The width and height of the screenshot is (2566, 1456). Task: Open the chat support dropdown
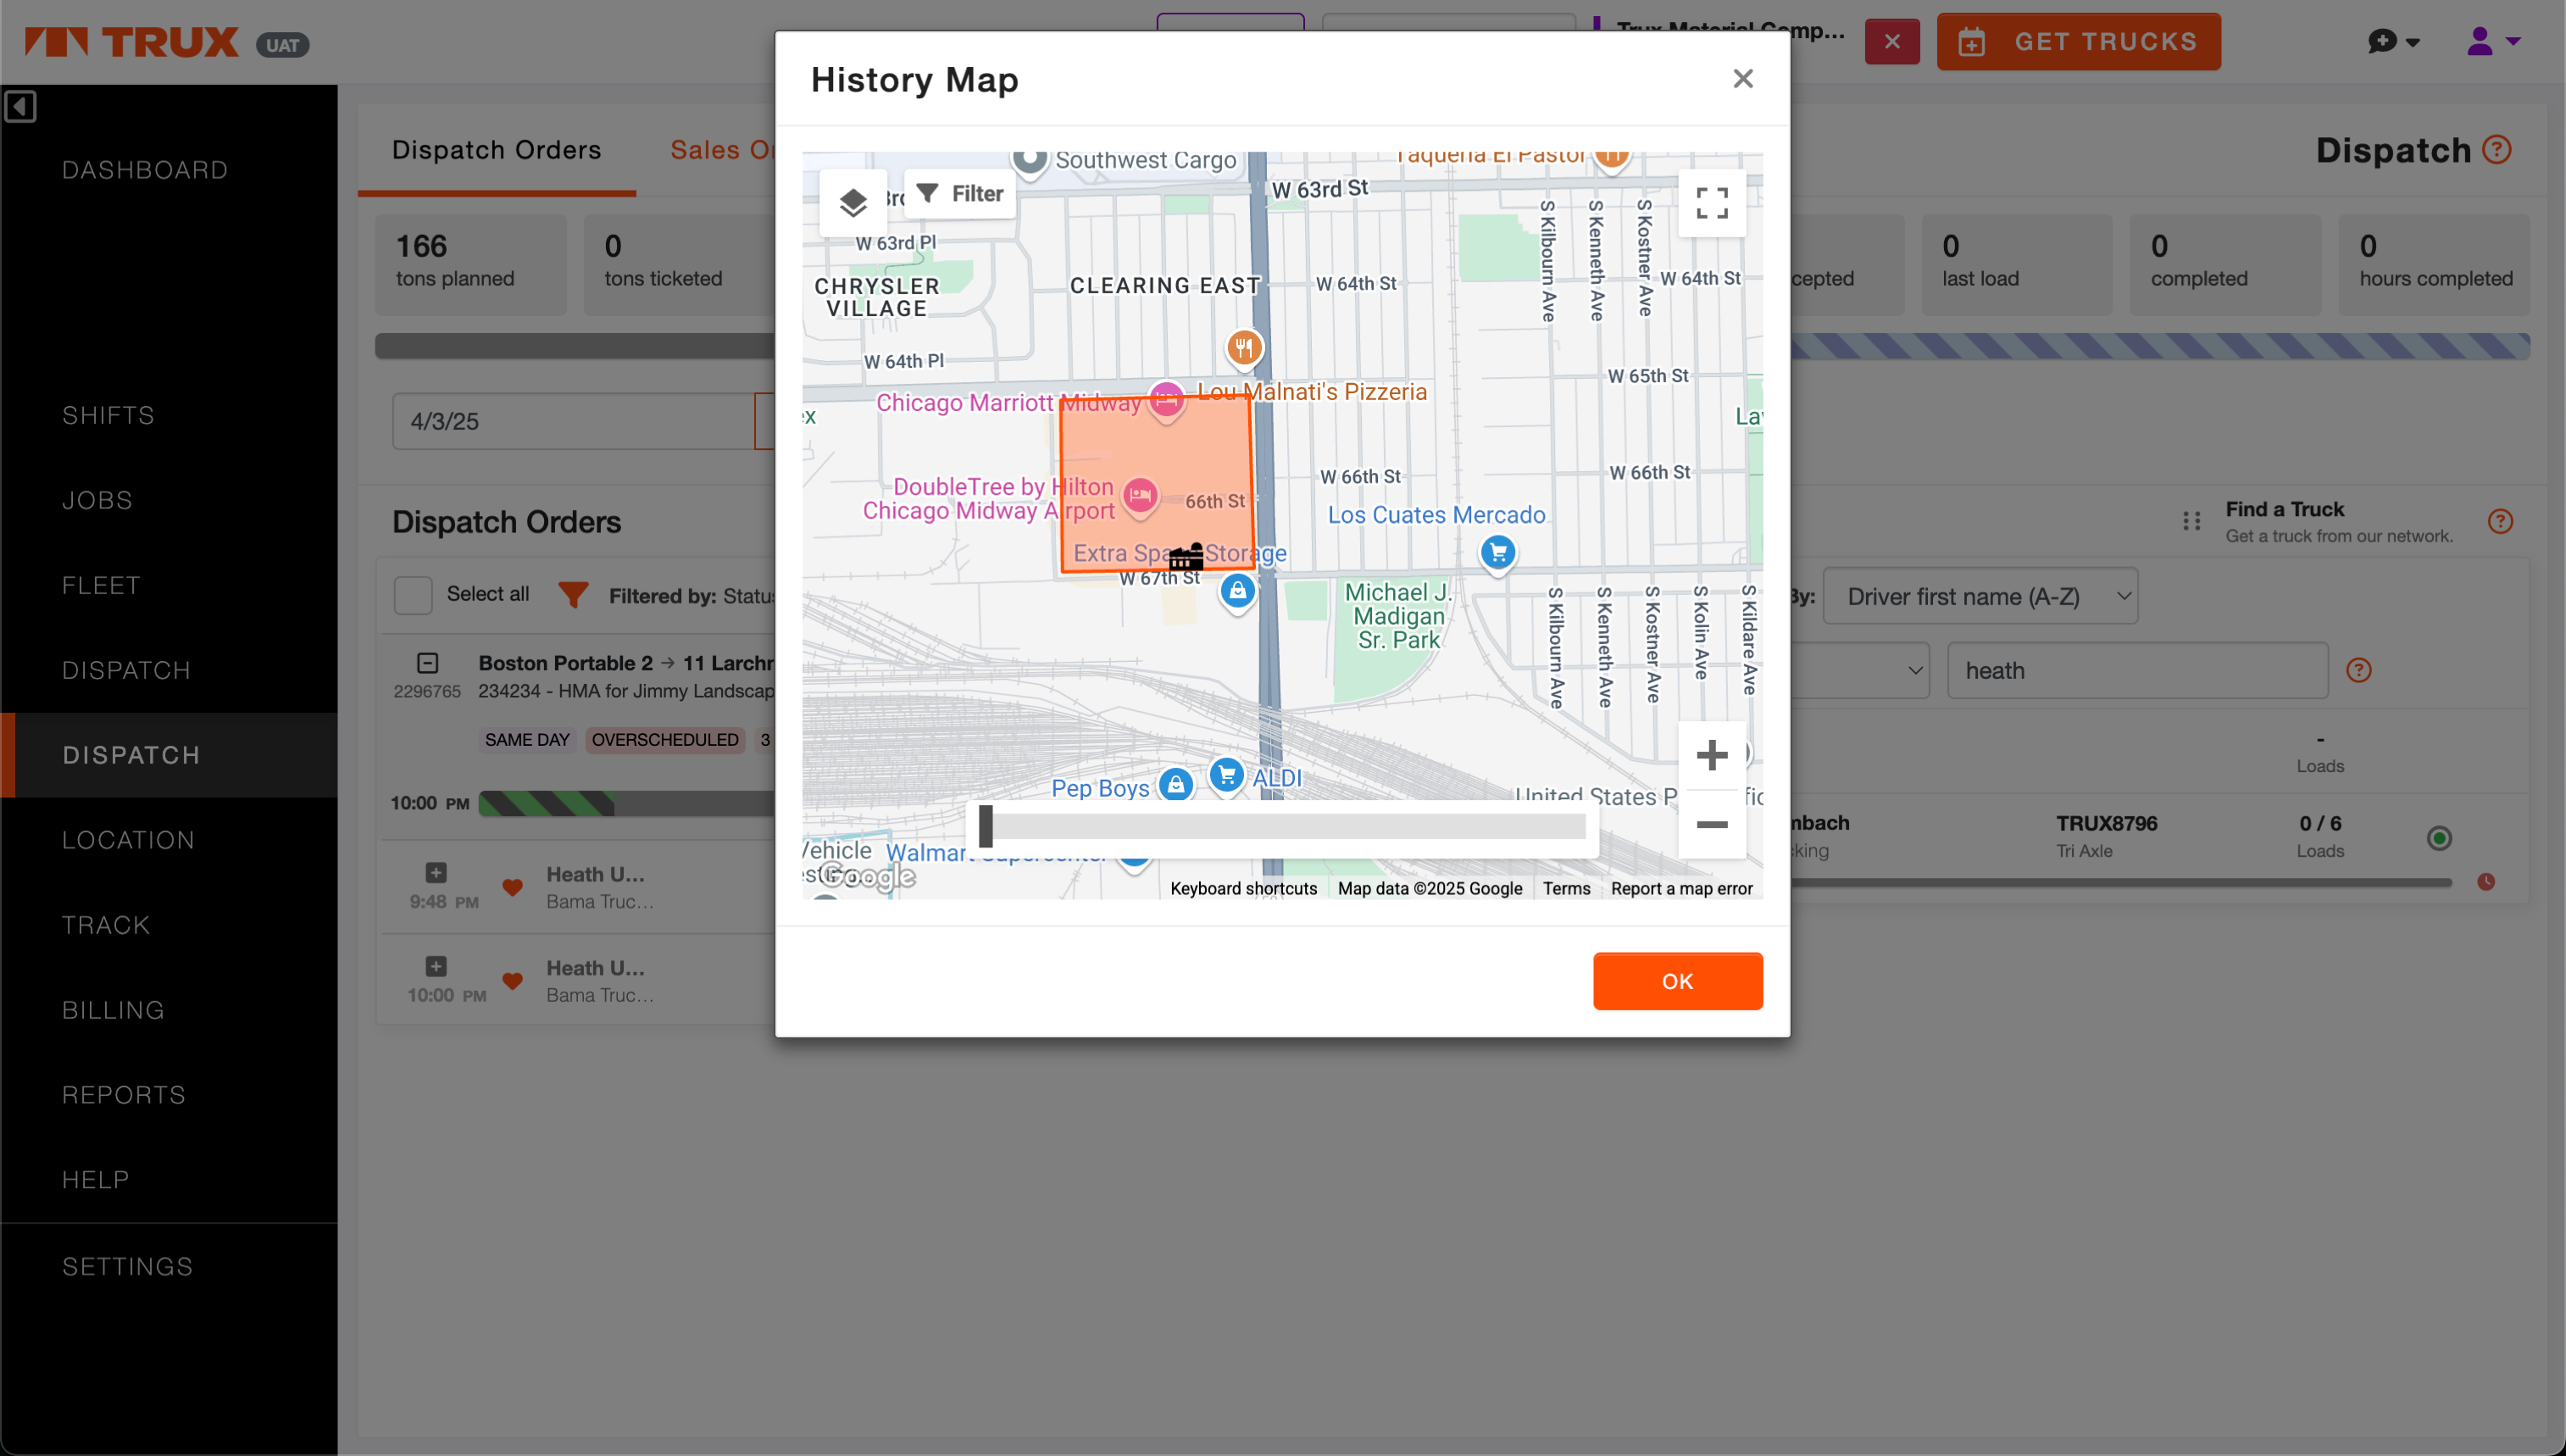(x=2393, y=42)
